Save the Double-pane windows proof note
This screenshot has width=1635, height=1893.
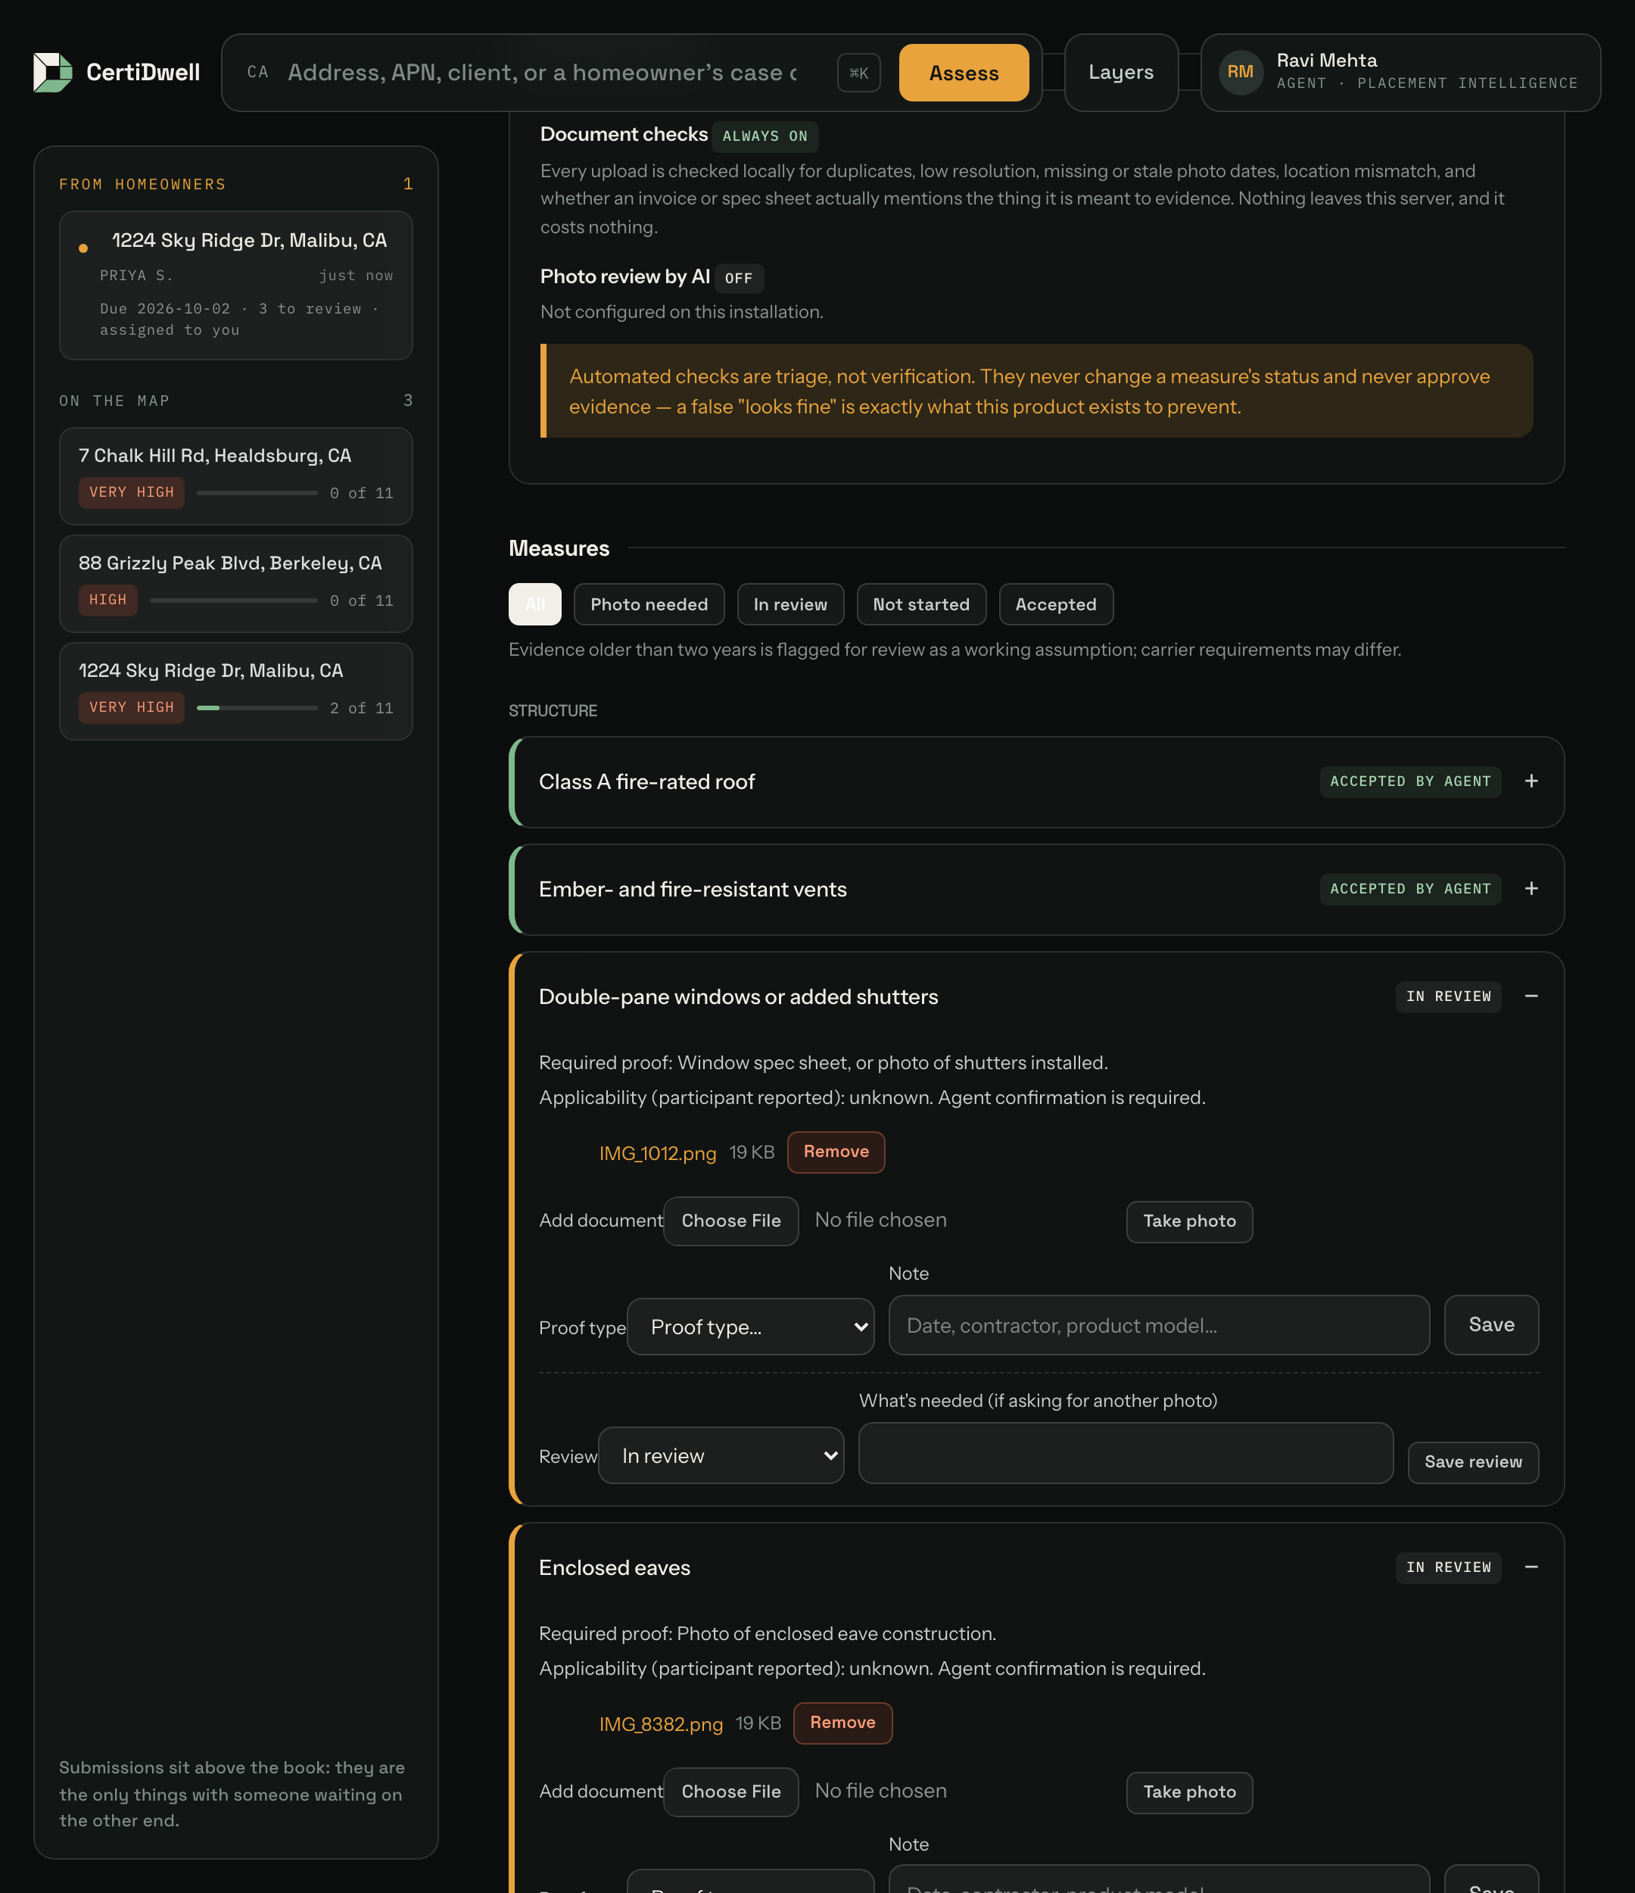tap(1490, 1325)
